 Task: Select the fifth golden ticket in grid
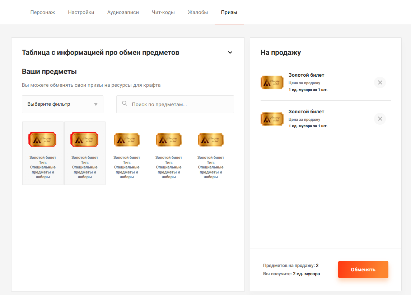(211, 153)
